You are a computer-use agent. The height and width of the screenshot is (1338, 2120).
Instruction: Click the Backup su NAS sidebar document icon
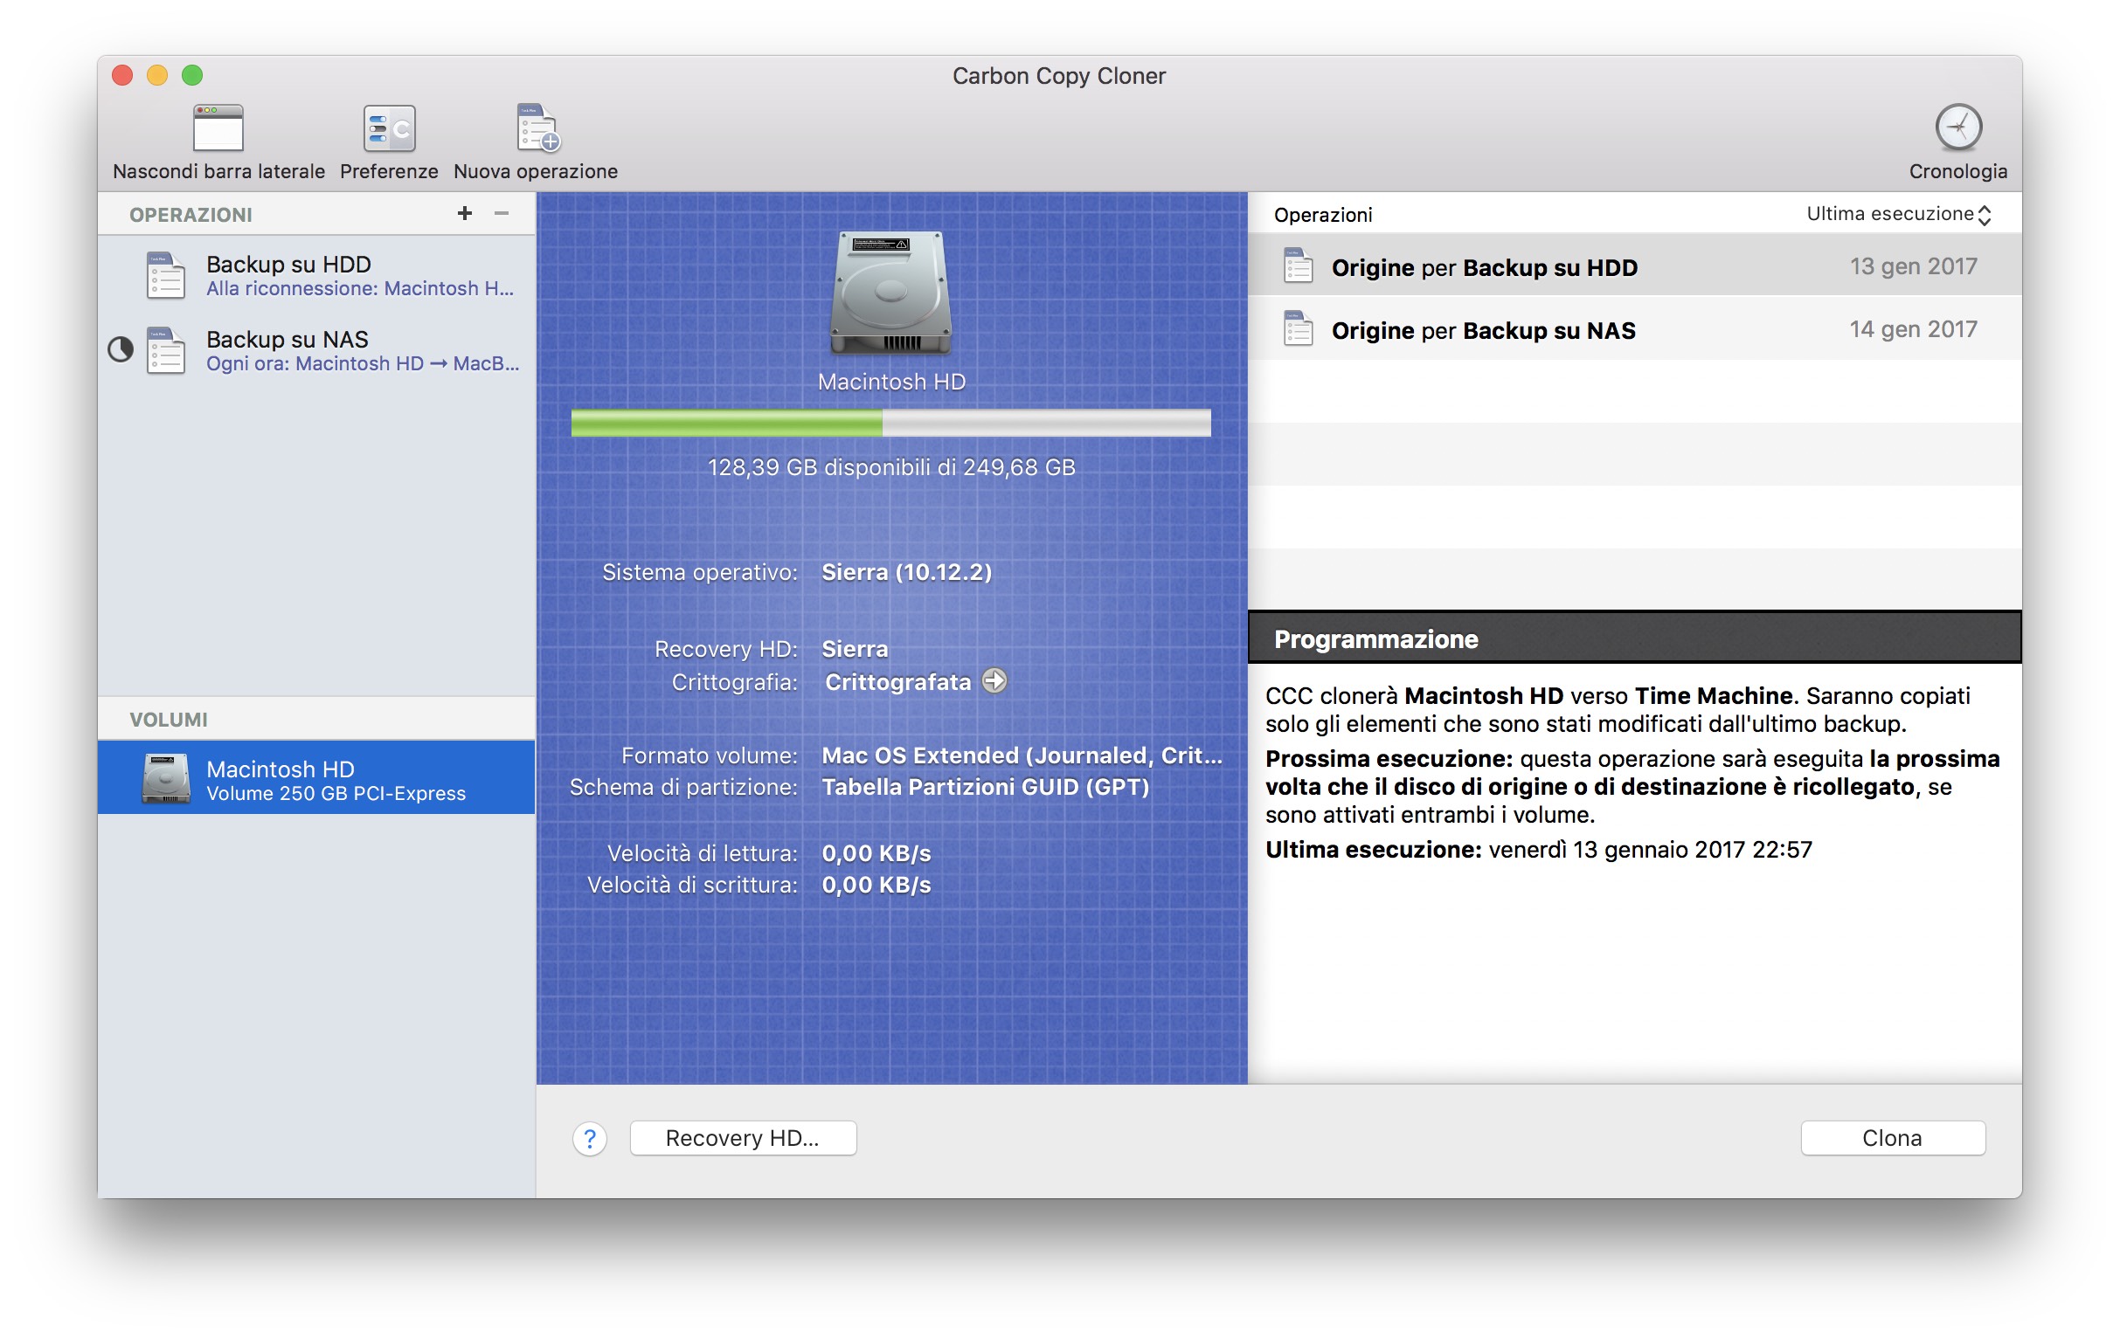165,350
